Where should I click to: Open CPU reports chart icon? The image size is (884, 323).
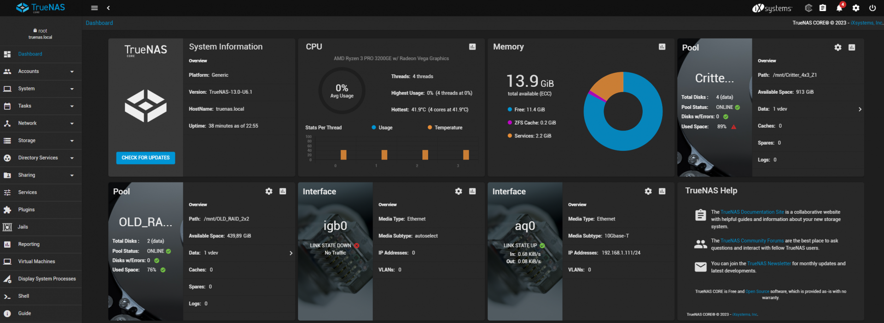[472, 47]
